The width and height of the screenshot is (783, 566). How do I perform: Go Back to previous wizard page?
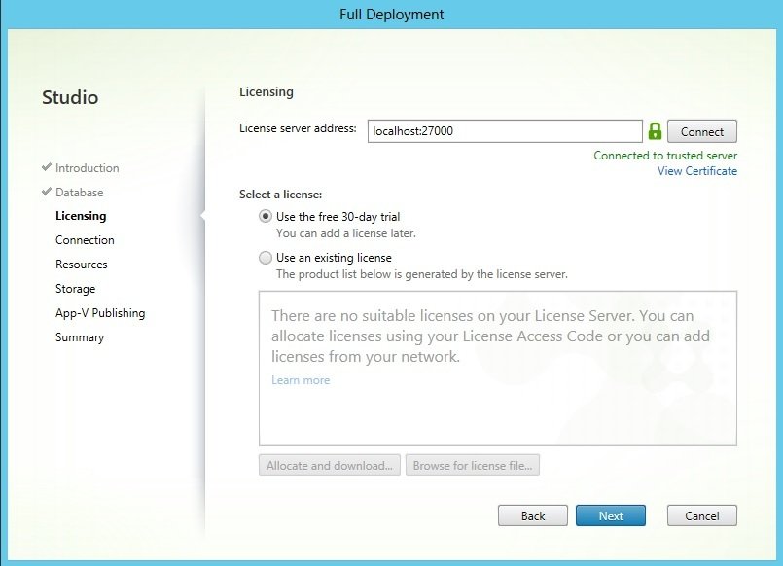533,515
